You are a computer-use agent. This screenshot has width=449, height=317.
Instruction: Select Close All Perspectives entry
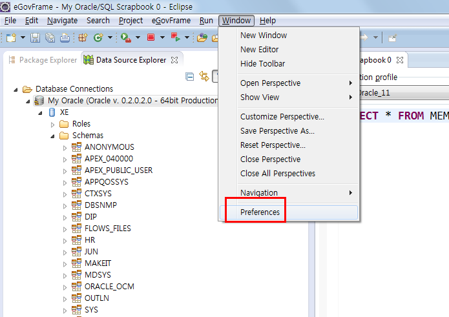click(289, 174)
